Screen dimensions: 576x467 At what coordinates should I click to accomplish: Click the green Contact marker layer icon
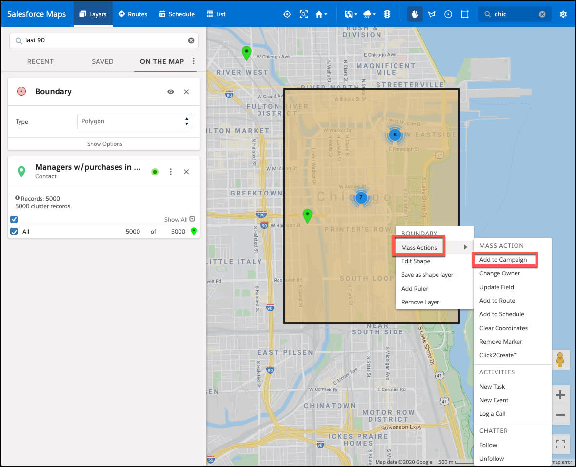21,171
